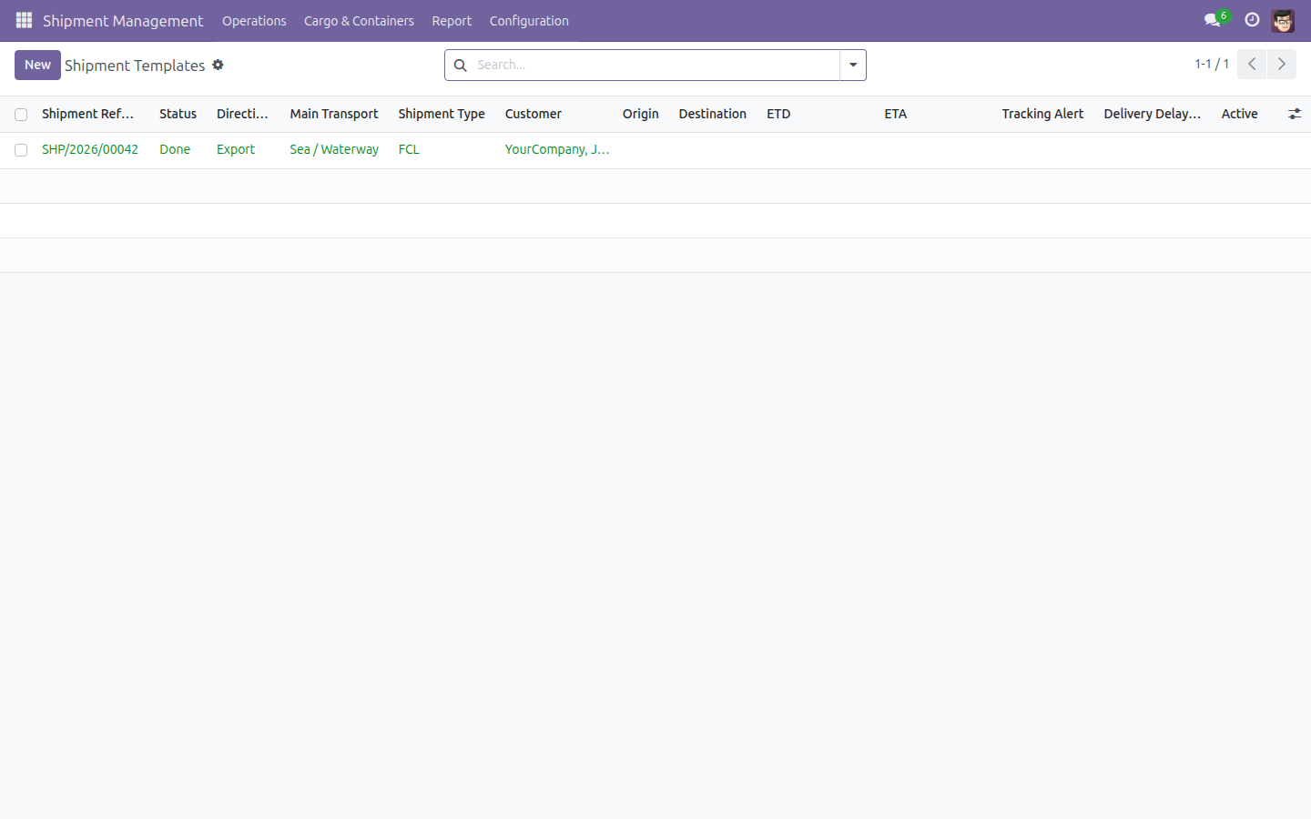Sort by Status column header
Viewport: 1311px width, 819px height.
pos(178,114)
